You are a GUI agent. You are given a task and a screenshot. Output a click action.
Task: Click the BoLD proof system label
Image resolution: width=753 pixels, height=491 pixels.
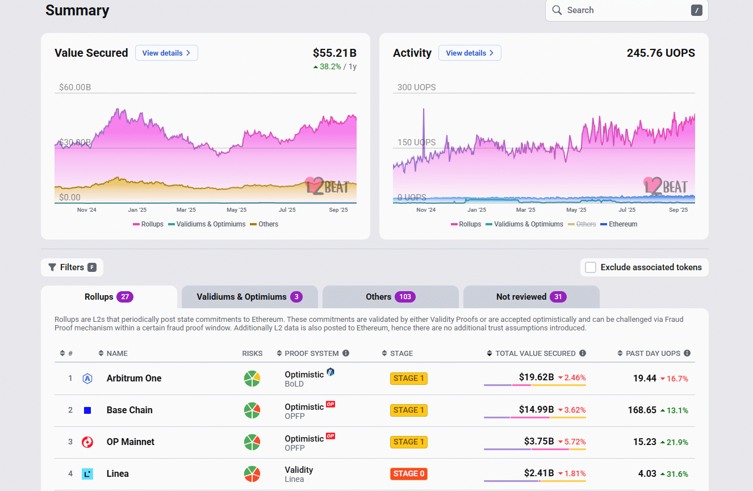pos(294,384)
